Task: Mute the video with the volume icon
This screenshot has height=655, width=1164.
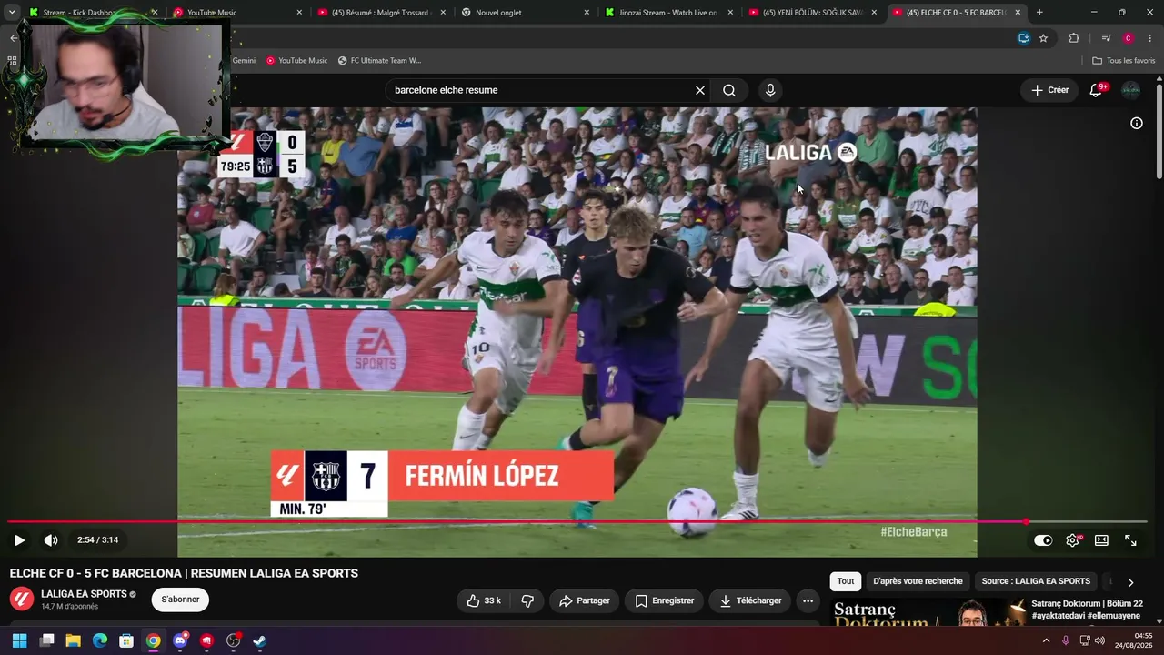Action: tap(51, 539)
